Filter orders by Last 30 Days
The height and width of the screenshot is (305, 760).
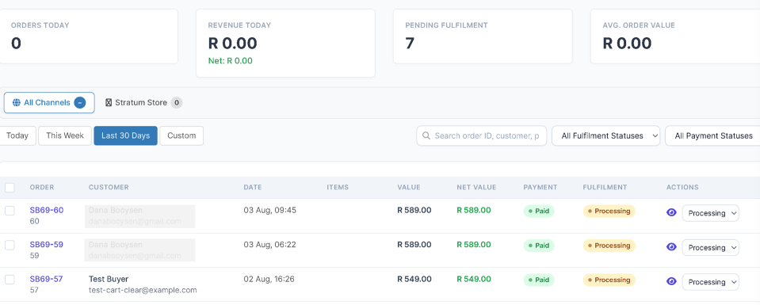point(125,135)
